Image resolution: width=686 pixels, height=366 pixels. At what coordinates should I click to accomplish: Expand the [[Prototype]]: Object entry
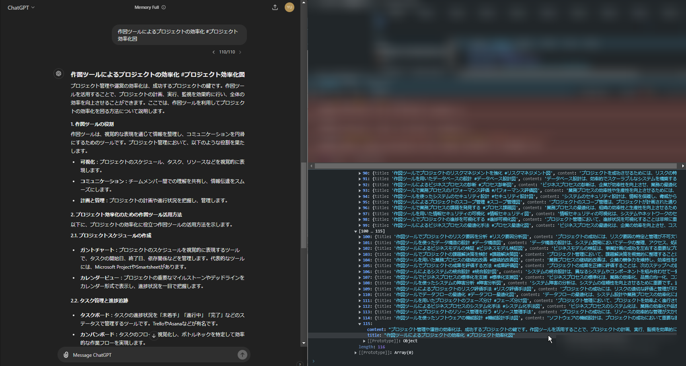click(364, 341)
